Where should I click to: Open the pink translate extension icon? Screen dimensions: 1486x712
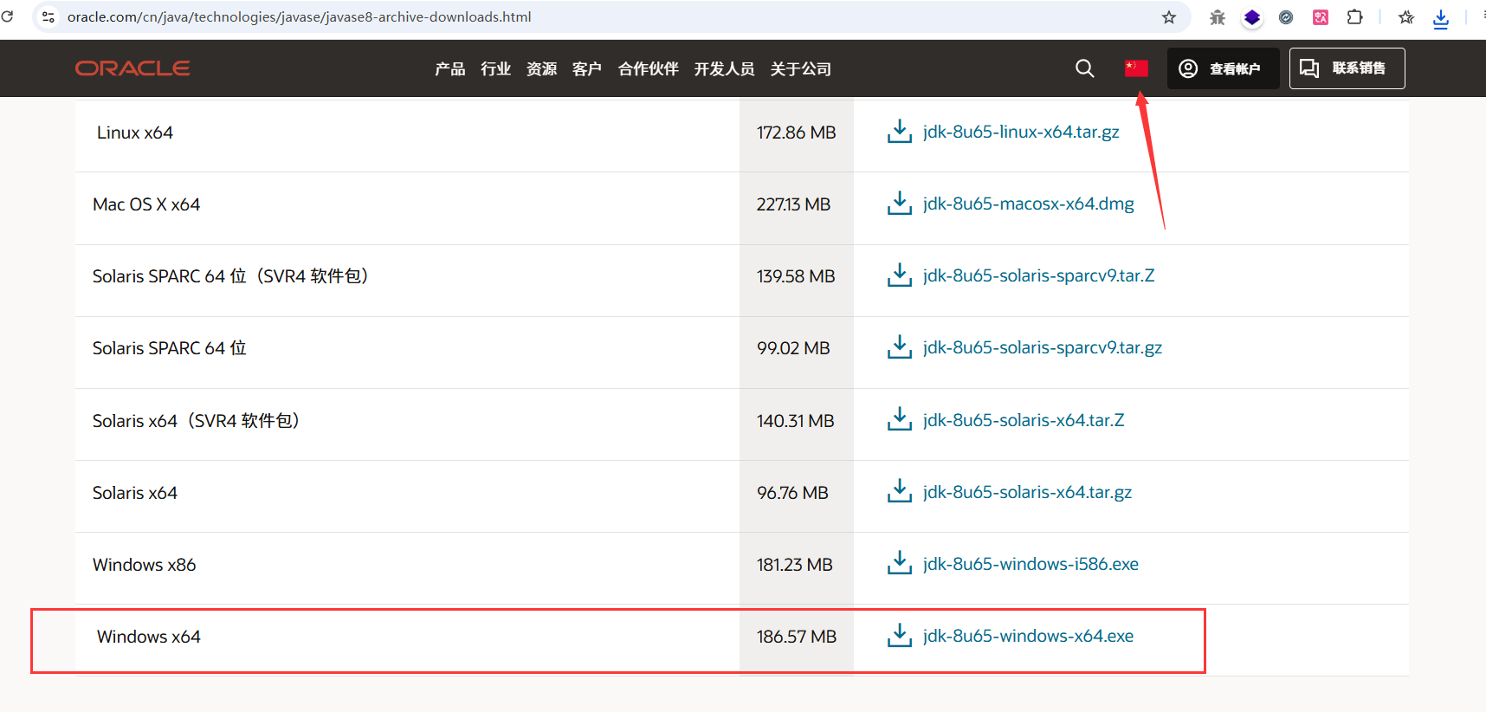(x=1321, y=17)
